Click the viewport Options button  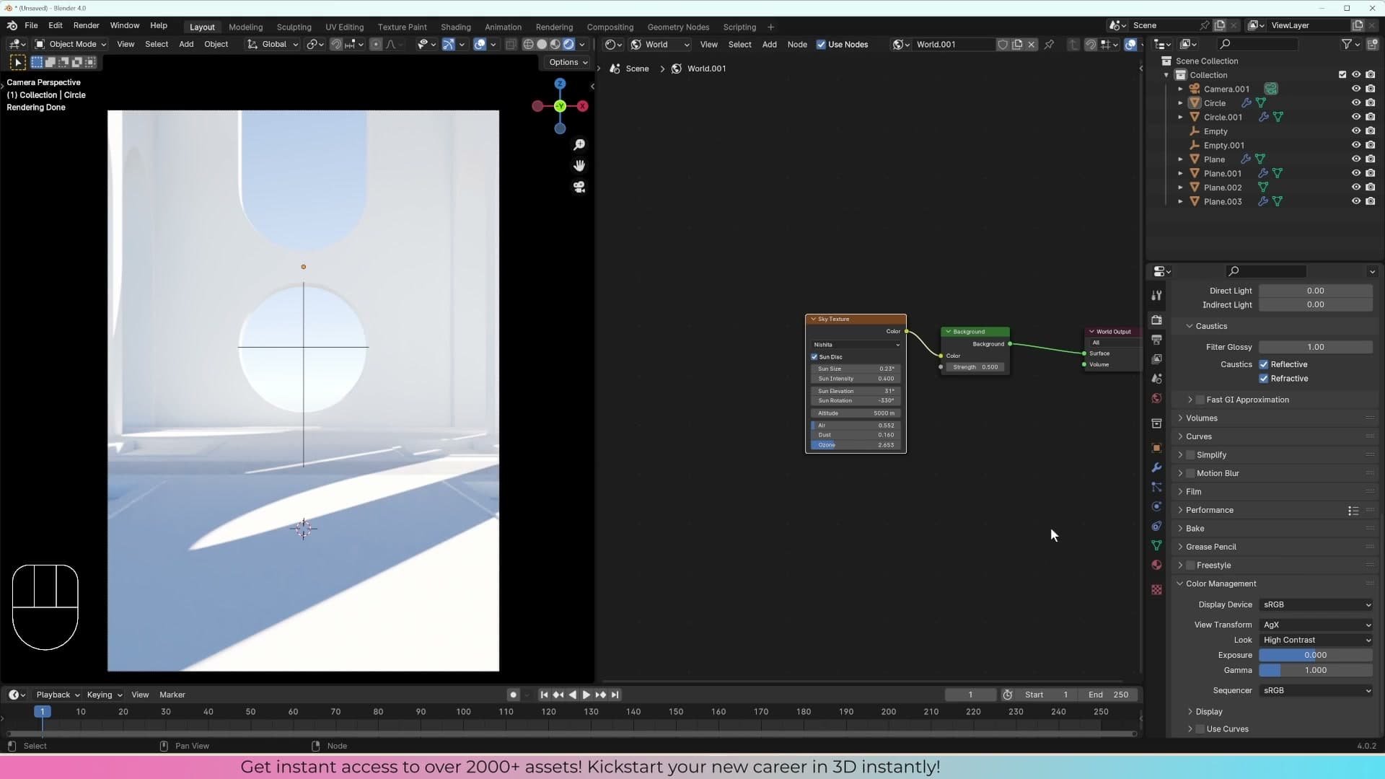(568, 62)
